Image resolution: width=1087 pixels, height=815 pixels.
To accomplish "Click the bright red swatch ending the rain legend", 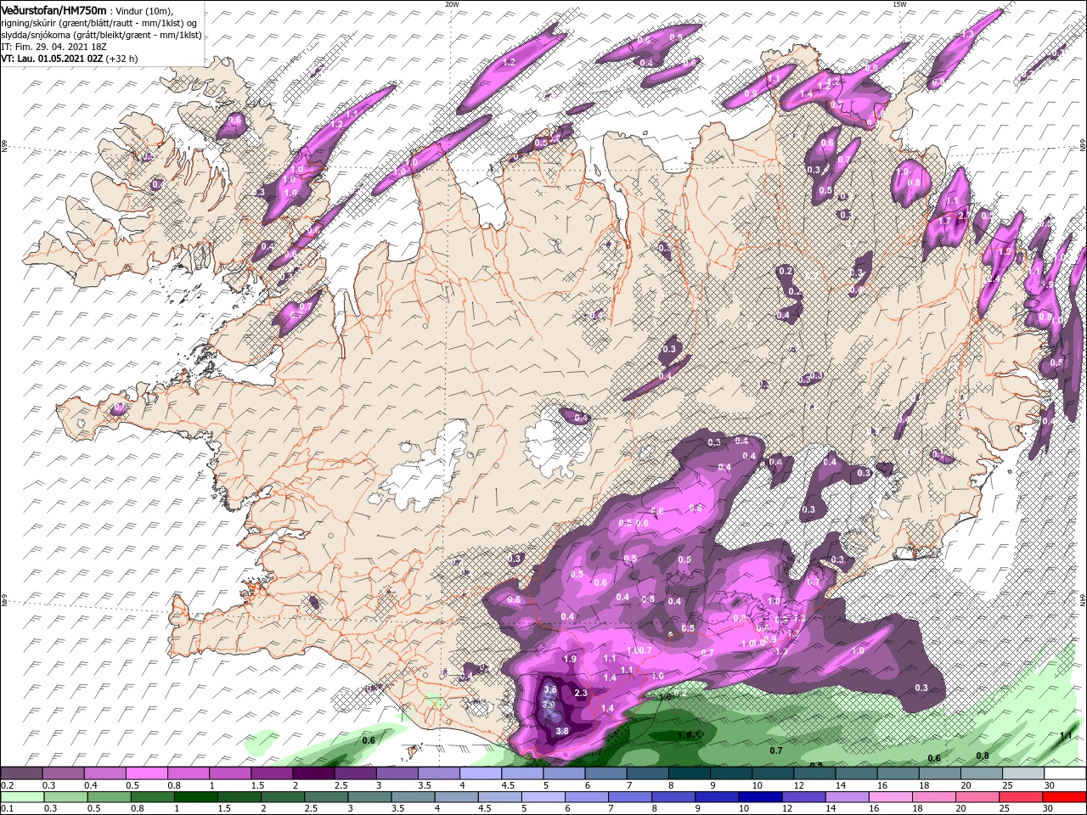I will click(x=1065, y=797).
